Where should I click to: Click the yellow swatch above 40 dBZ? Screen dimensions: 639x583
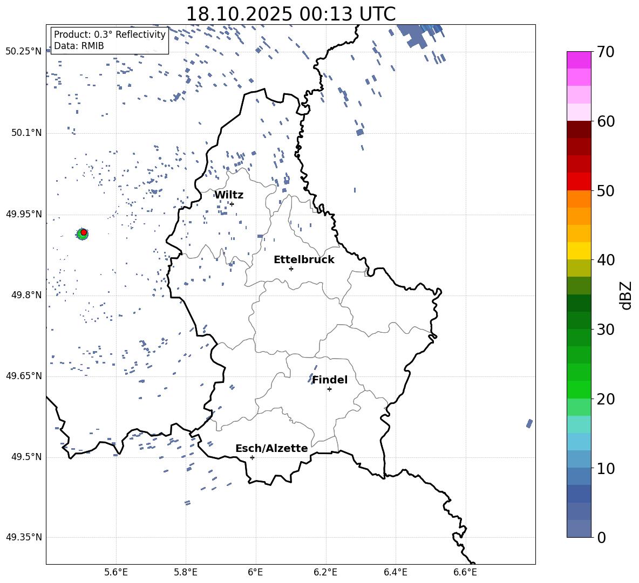[579, 251]
